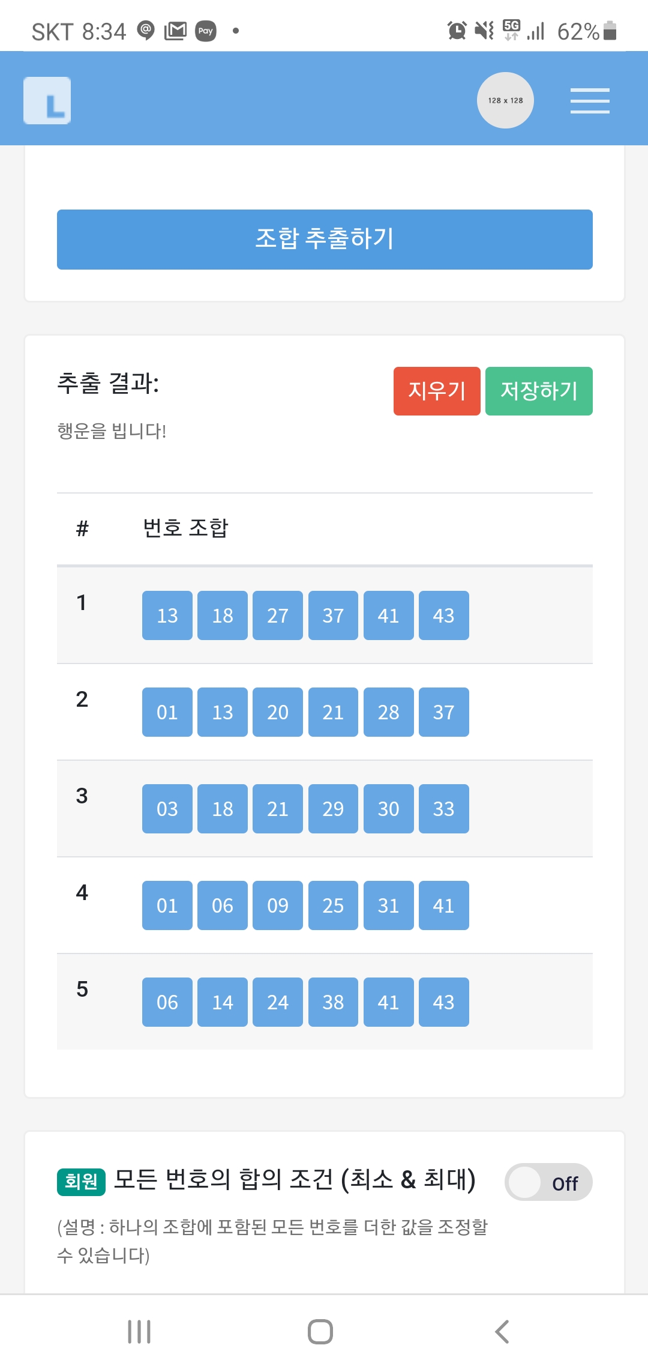Open the recent apps navigation button
The height and width of the screenshot is (1369, 648).
pos(139,1331)
